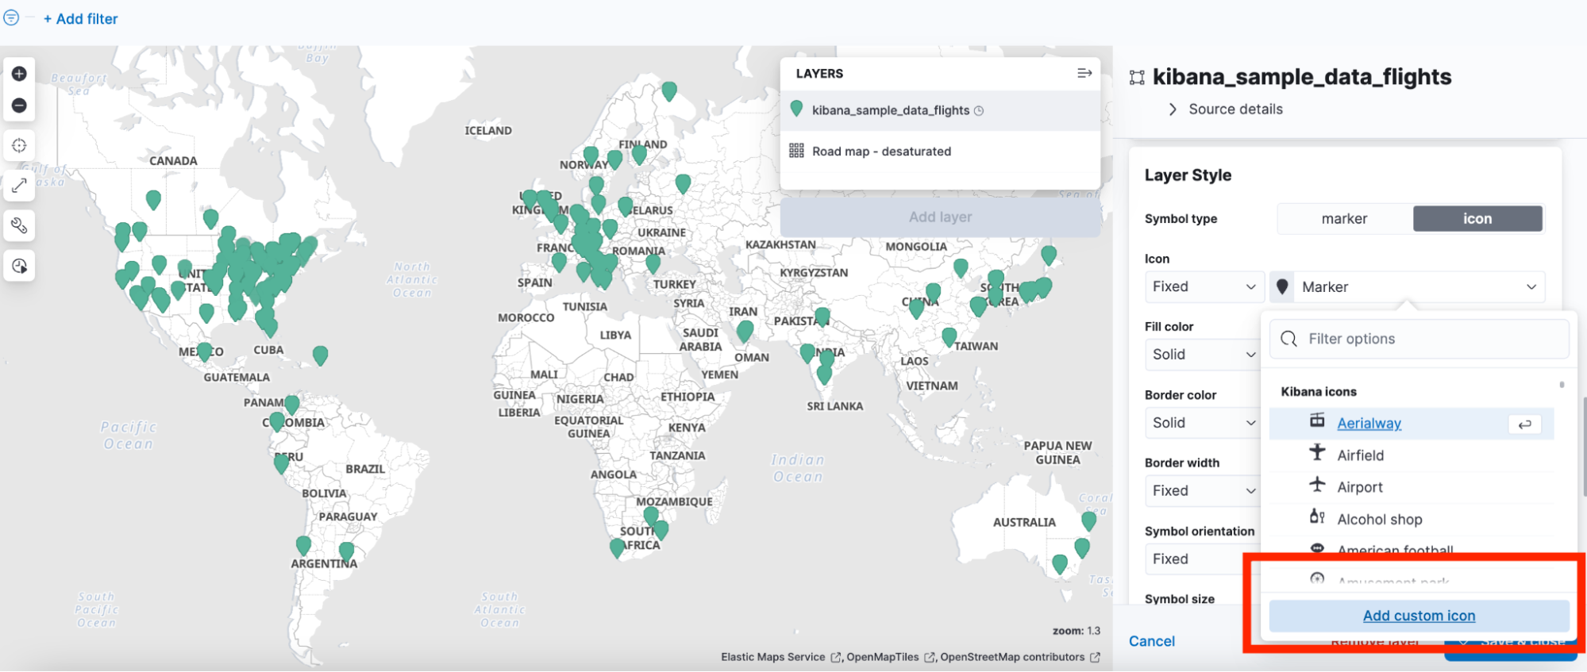The image size is (1587, 672).
Task: Click the Add filter link
Action: coord(80,19)
